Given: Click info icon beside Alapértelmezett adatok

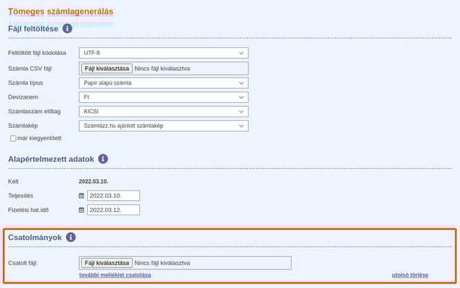Looking at the screenshot, I should click(x=103, y=158).
